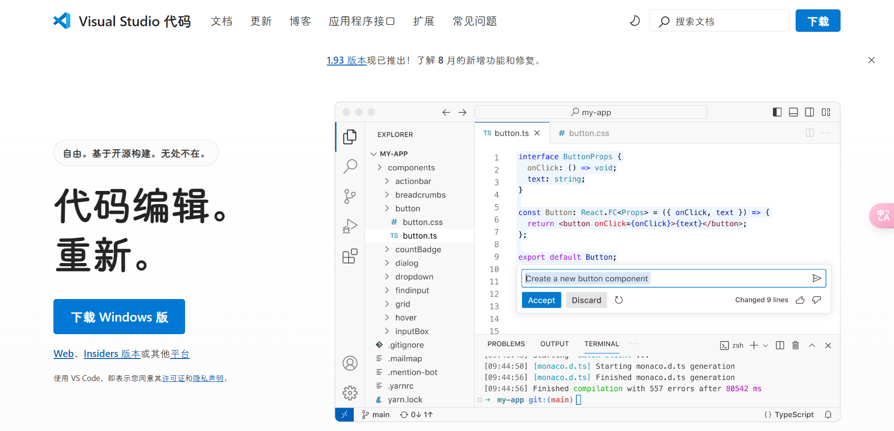894x431 pixels.
Task: Switch to the button.css editor tab
Action: [584, 133]
